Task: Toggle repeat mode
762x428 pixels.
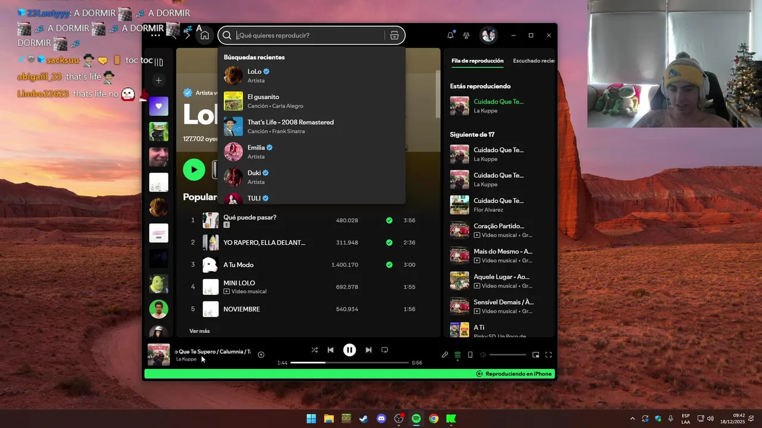Action: (x=385, y=350)
